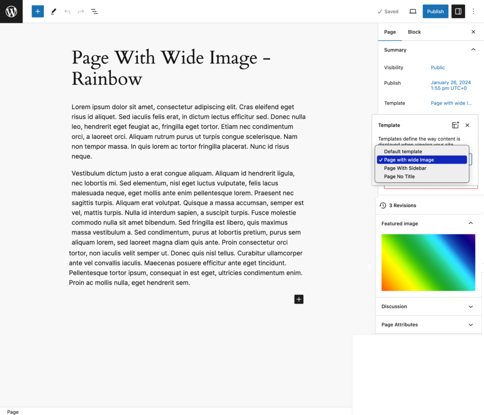Select the pencil Tools icon
Screen dimensions: 484x415
[x=53, y=11]
